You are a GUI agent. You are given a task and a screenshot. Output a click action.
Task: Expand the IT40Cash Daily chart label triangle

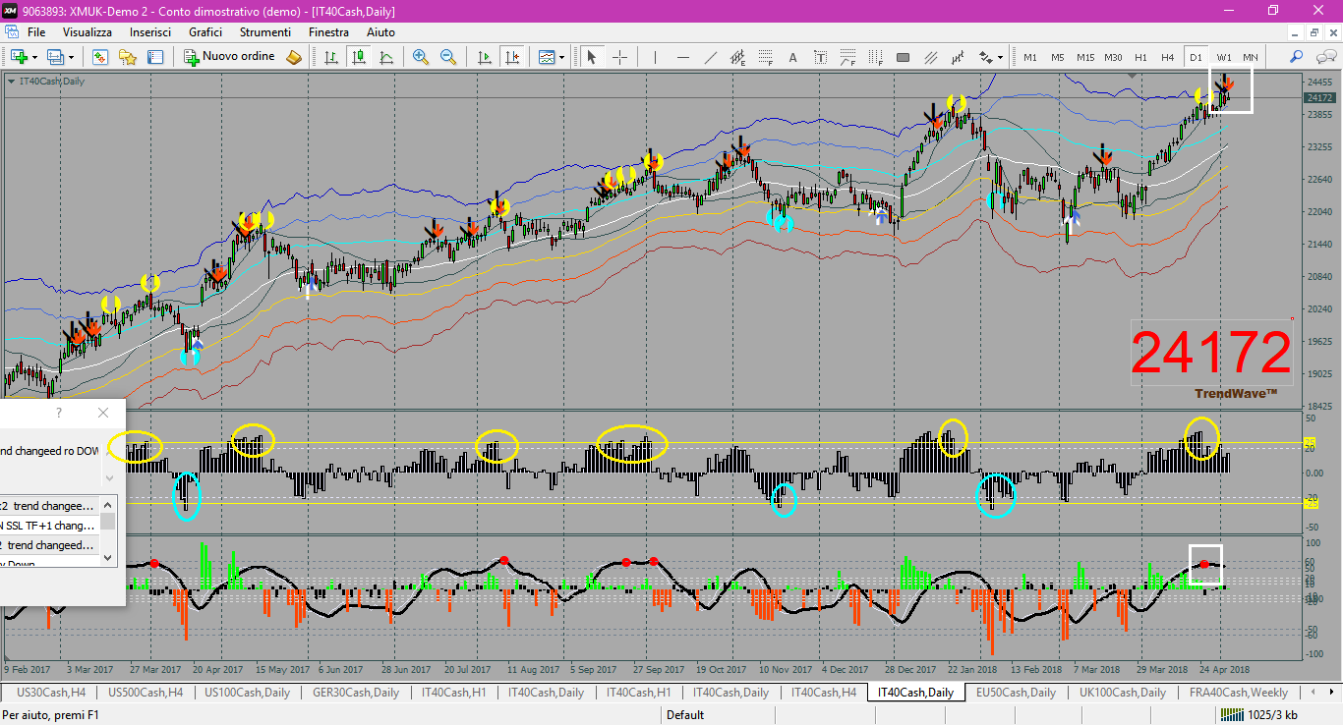coord(11,82)
